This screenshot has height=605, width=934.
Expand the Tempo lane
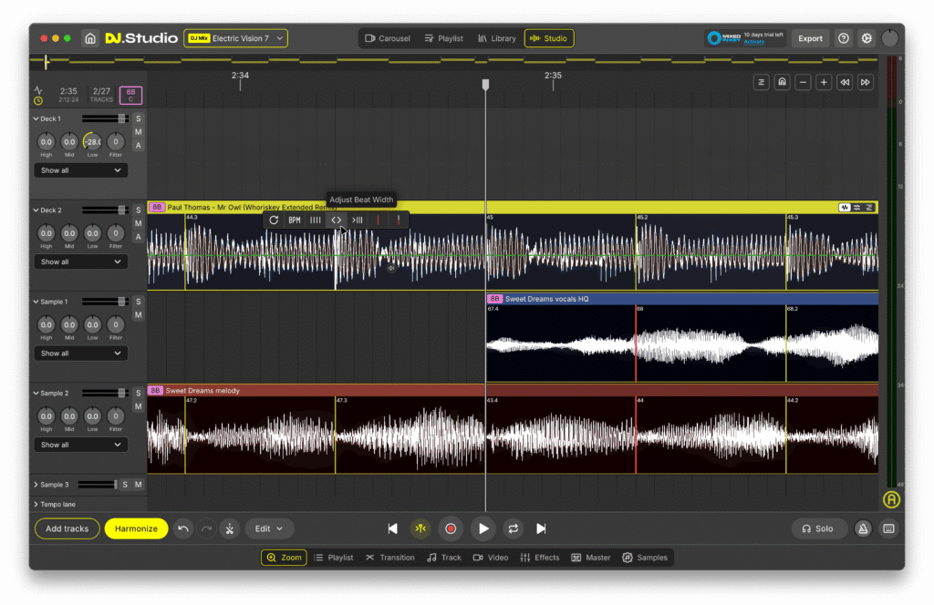pyautogui.click(x=36, y=505)
